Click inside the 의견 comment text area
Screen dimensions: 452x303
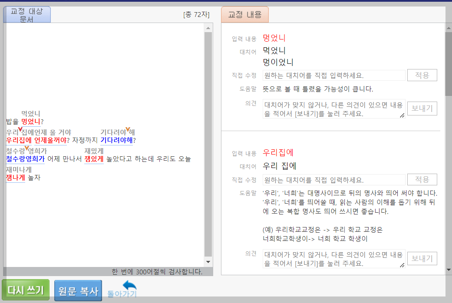tap(334, 108)
